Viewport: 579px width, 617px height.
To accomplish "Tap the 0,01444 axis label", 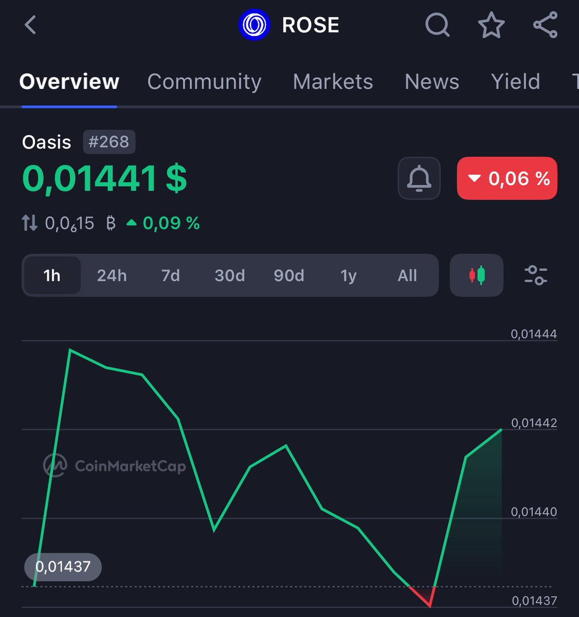I will [x=534, y=334].
